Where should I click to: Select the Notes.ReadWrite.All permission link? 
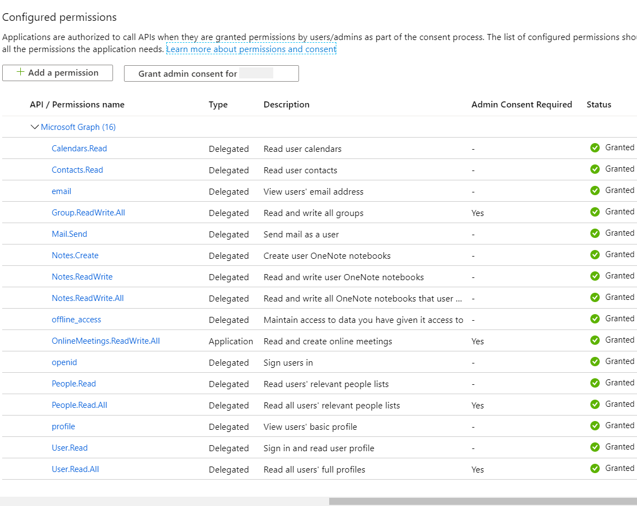[88, 298]
